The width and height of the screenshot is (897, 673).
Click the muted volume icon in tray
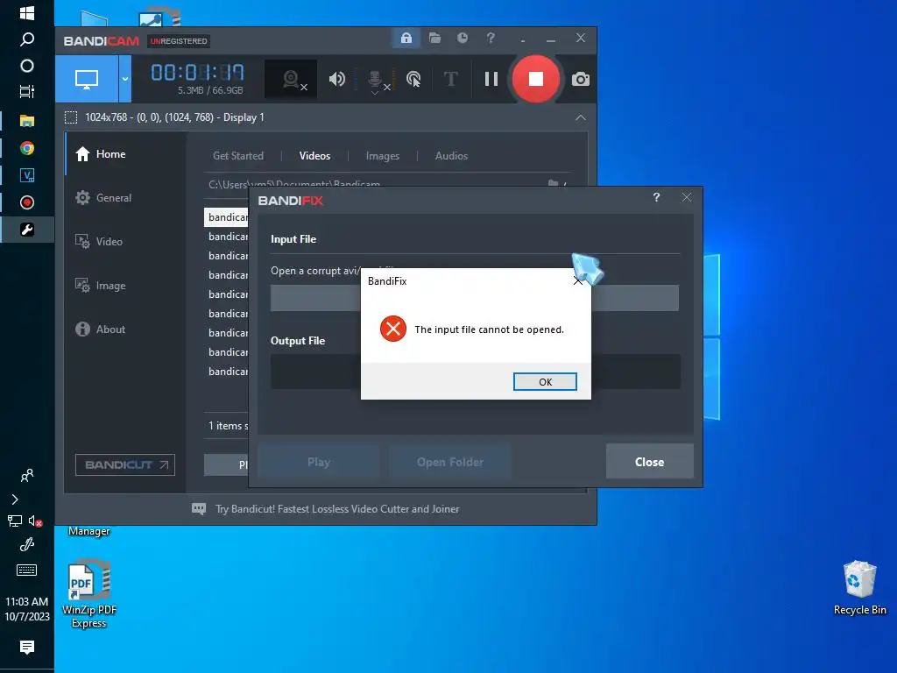tap(35, 521)
